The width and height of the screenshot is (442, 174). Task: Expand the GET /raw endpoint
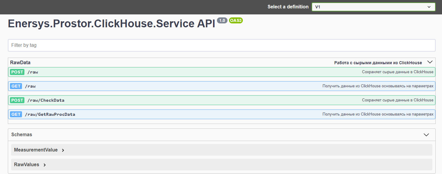click(178, 86)
